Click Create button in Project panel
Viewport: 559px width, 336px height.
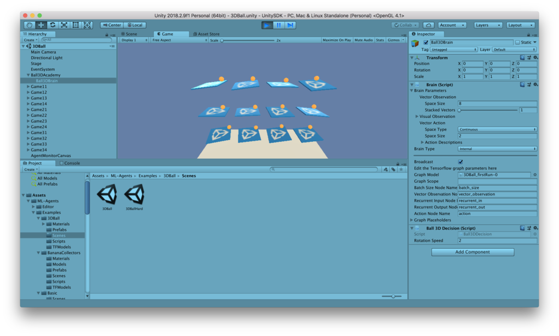[31, 170]
